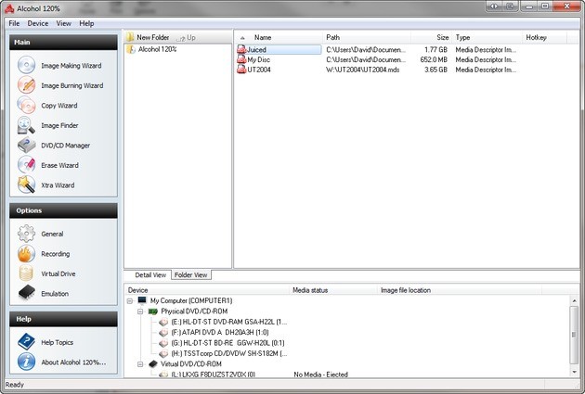Launch the Image Burning Wizard icon

pos(26,85)
